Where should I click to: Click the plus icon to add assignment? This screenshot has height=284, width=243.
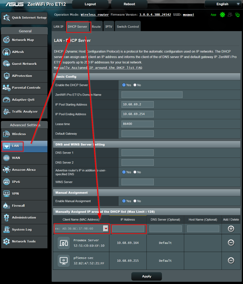231,229
